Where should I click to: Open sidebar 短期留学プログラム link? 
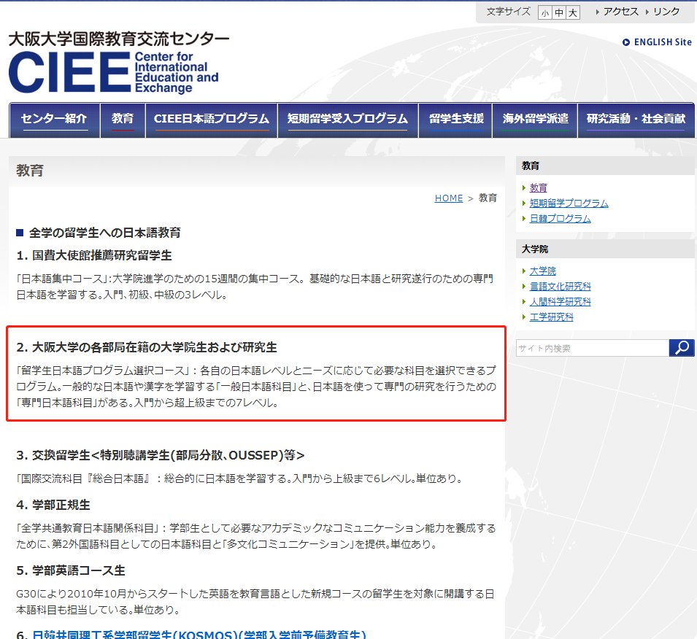[x=569, y=203]
